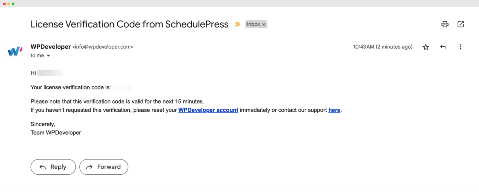The height and width of the screenshot is (192, 479).
Task: Remove the Inbox label with the x
Action: click(263, 24)
